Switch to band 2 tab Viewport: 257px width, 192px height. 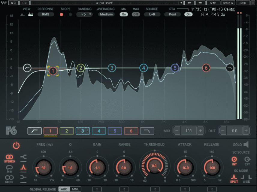(x=67, y=131)
